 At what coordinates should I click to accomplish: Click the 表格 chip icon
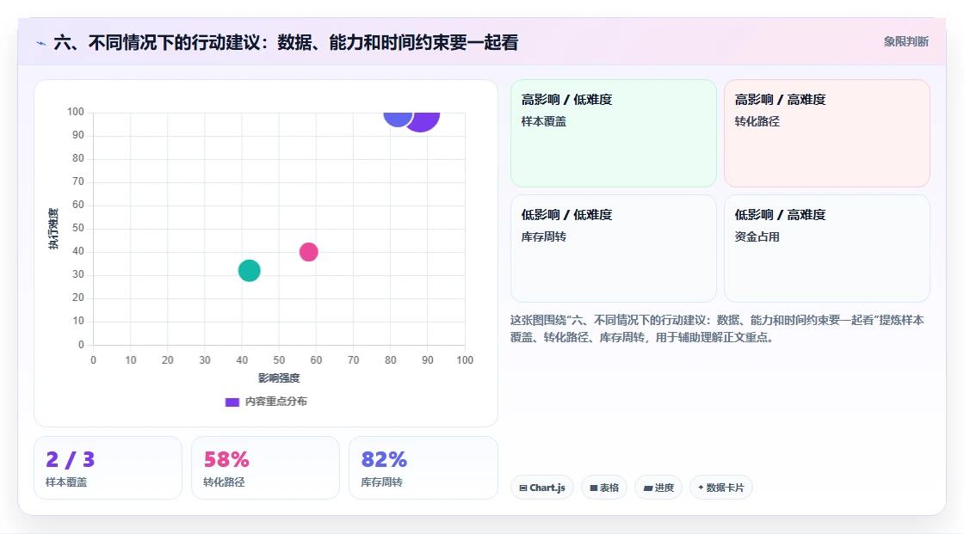594,488
